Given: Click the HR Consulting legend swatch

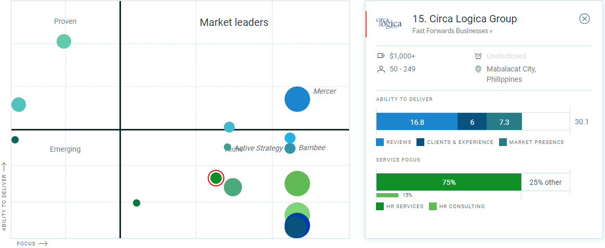Looking at the screenshot, I should click(x=433, y=207).
